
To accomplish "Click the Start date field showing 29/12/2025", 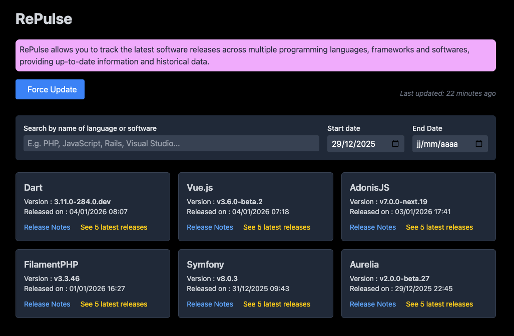I will point(365,144).
